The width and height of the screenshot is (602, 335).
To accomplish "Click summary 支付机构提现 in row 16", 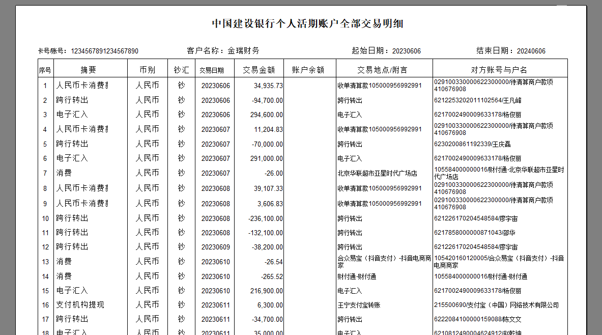I will coord(80,304).
